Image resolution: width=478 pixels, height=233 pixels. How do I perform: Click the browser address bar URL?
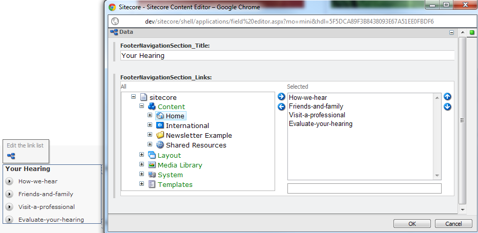(x=289, y=22)
